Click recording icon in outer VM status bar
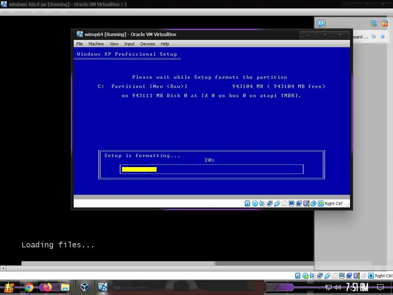 349,276
